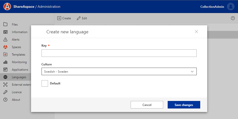Click the Files folder icon

click(x=5, y=24)
